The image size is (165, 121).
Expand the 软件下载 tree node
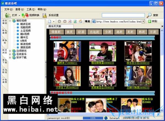point(10,58)
